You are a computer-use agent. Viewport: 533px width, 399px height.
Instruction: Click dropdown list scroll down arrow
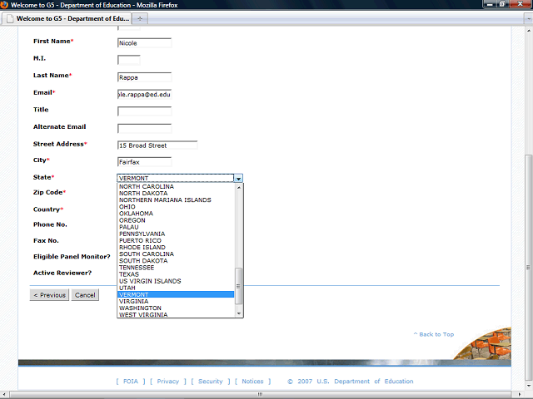click(x=239, y=313)
